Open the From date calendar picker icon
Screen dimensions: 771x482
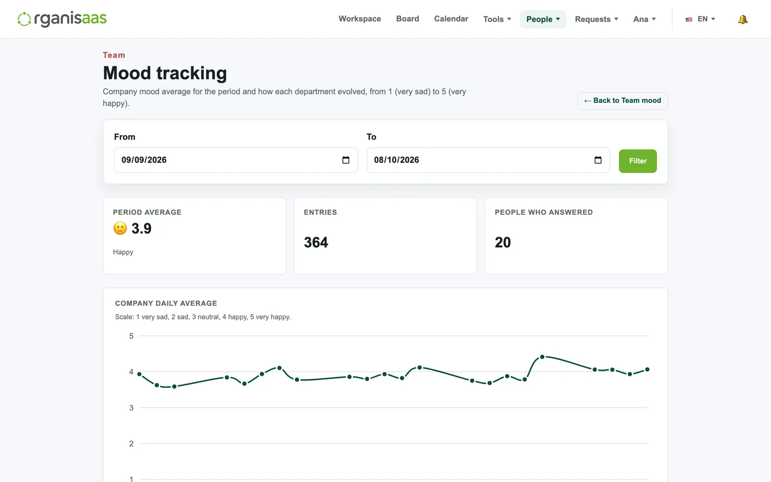coord(346,160)
